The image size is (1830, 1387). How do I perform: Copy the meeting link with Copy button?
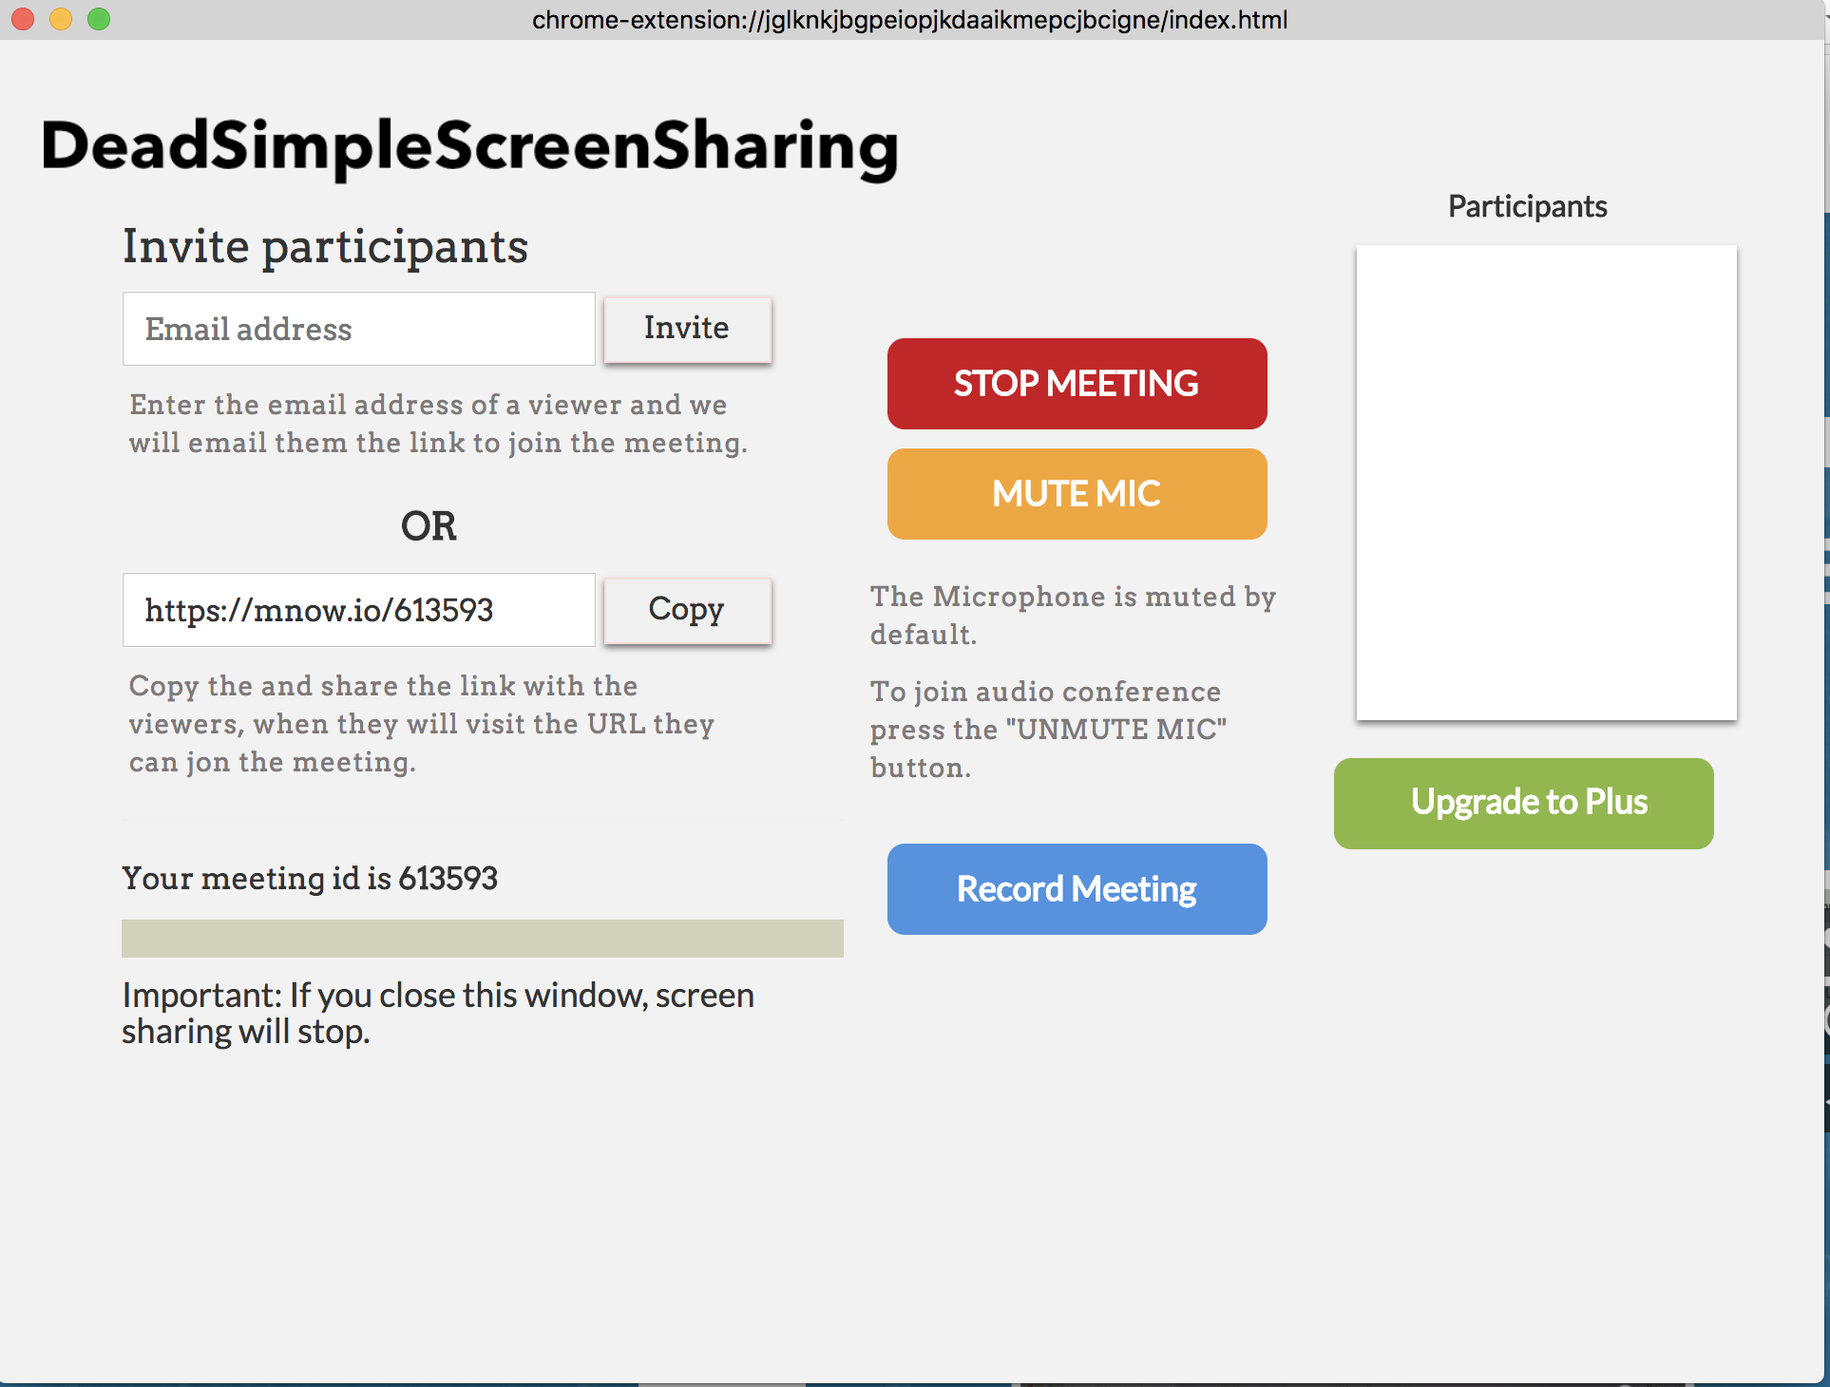[687, 610]
